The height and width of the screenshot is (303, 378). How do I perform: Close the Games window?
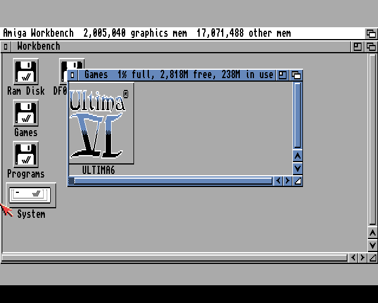73,75
